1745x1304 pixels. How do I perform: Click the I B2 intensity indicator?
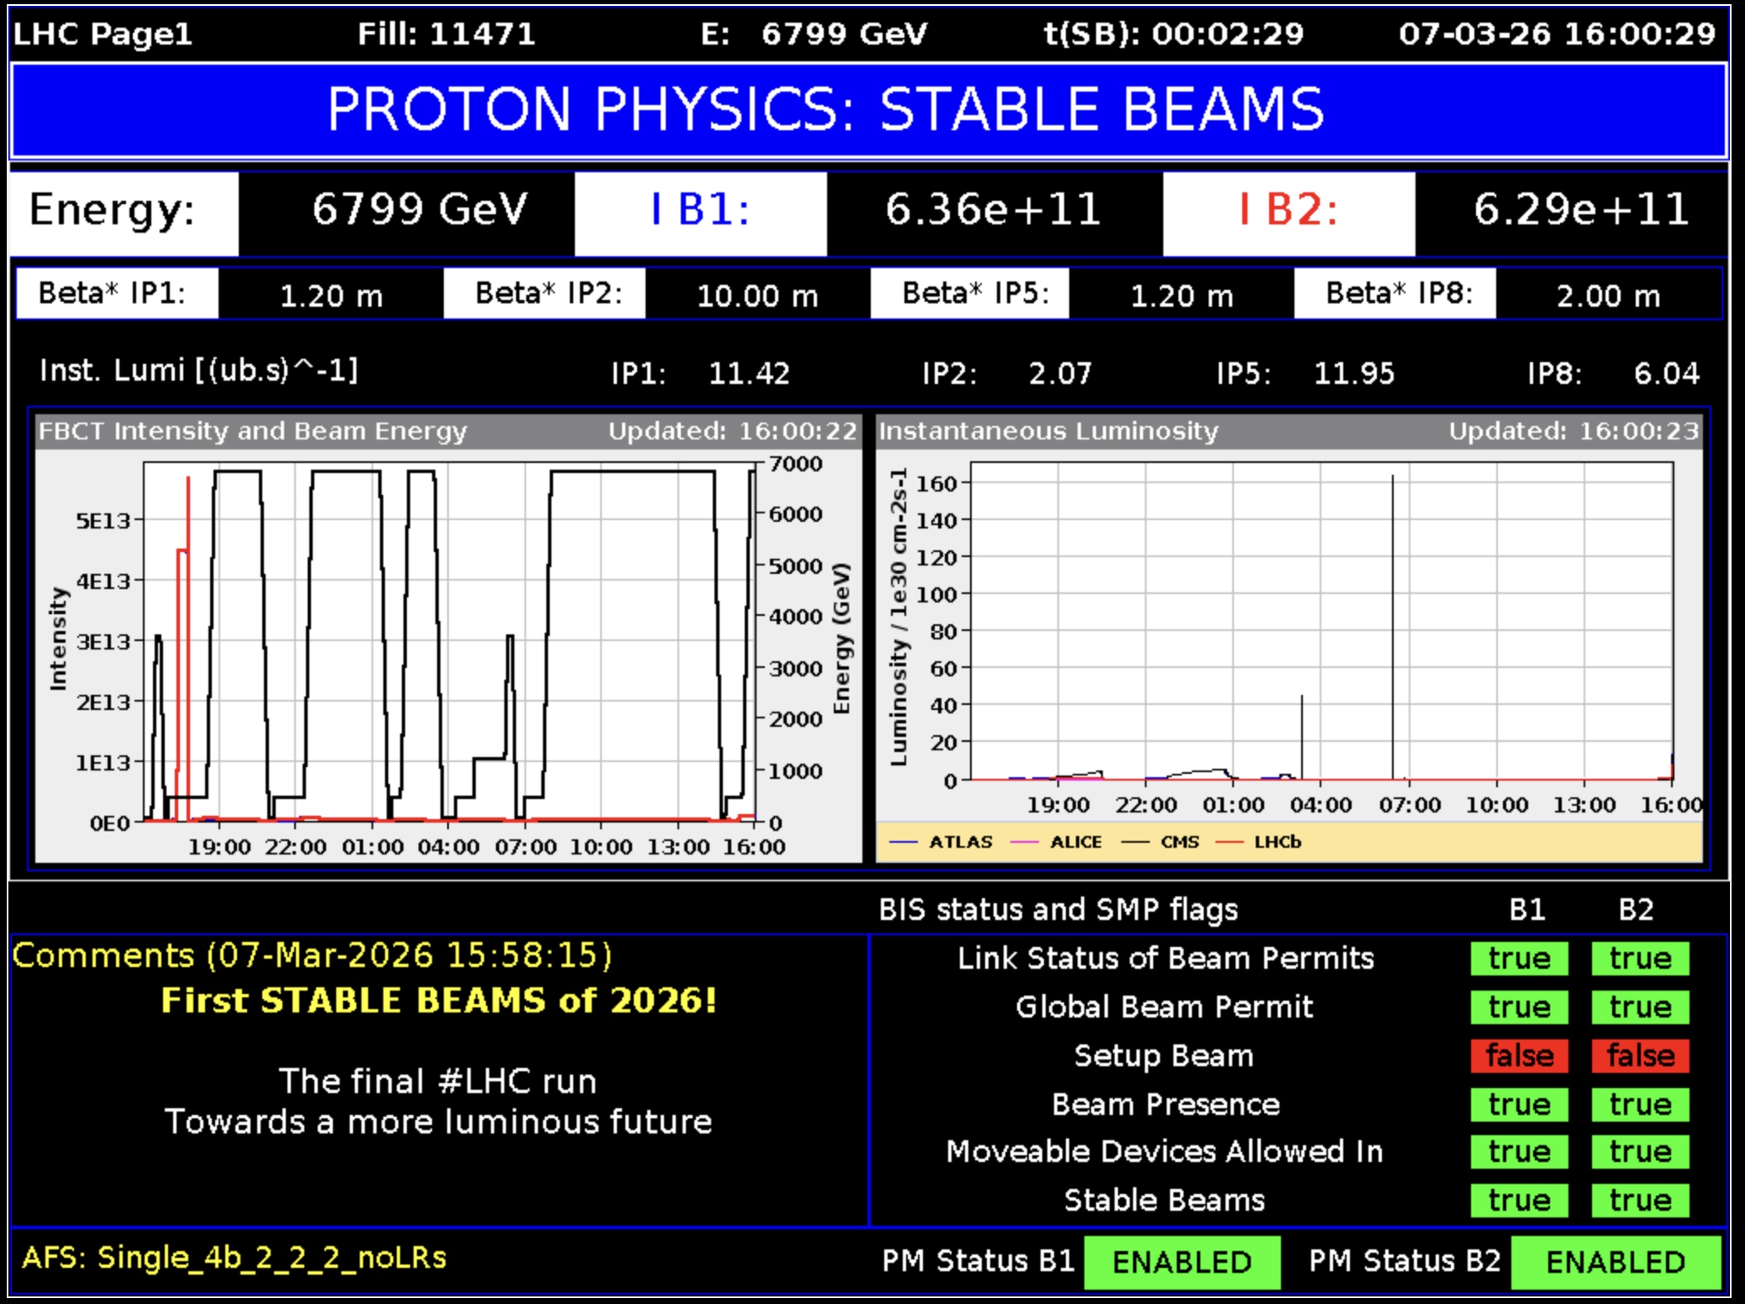(x=1288, y=210)
